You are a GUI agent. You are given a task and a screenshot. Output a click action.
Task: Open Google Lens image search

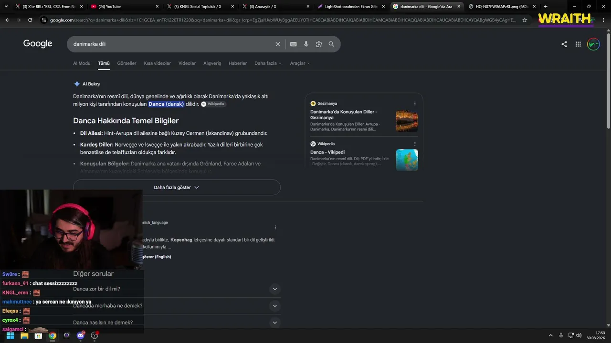[x=318, y=44]
